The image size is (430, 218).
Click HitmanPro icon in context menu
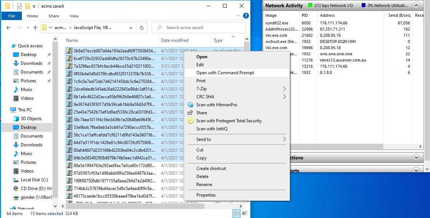pyautogui.click(x=190, y=104)
